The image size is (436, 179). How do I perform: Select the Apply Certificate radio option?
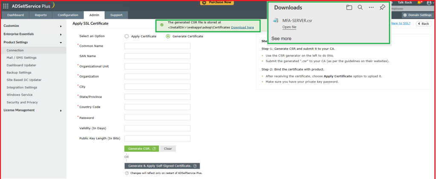point(127,36)
